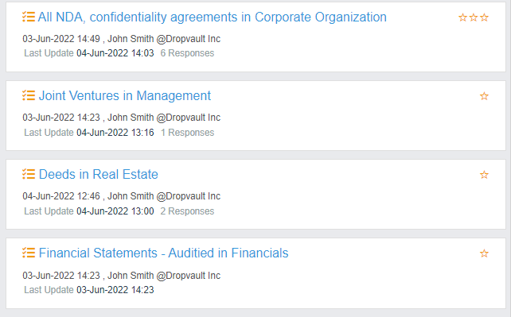Click checklist icon beside Financial Statements title

click(29, 253)
